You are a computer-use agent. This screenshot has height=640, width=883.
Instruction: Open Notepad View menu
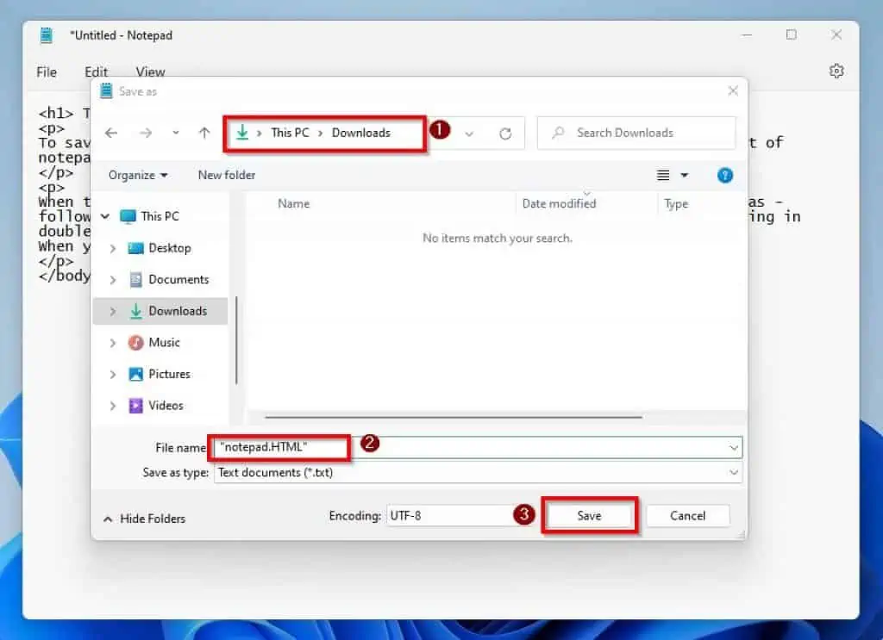(150, 72)
